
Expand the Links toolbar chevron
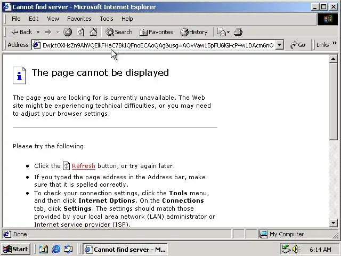click(x=335, y=43)
